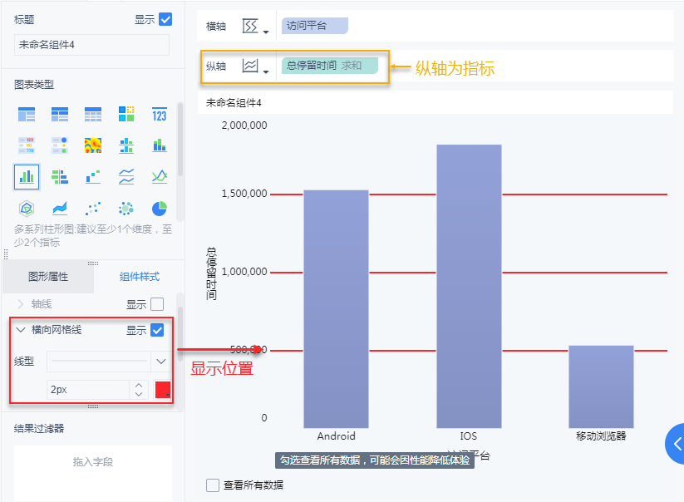Click the 总停留时间 求和 metric pill

(x=329, y=66)
